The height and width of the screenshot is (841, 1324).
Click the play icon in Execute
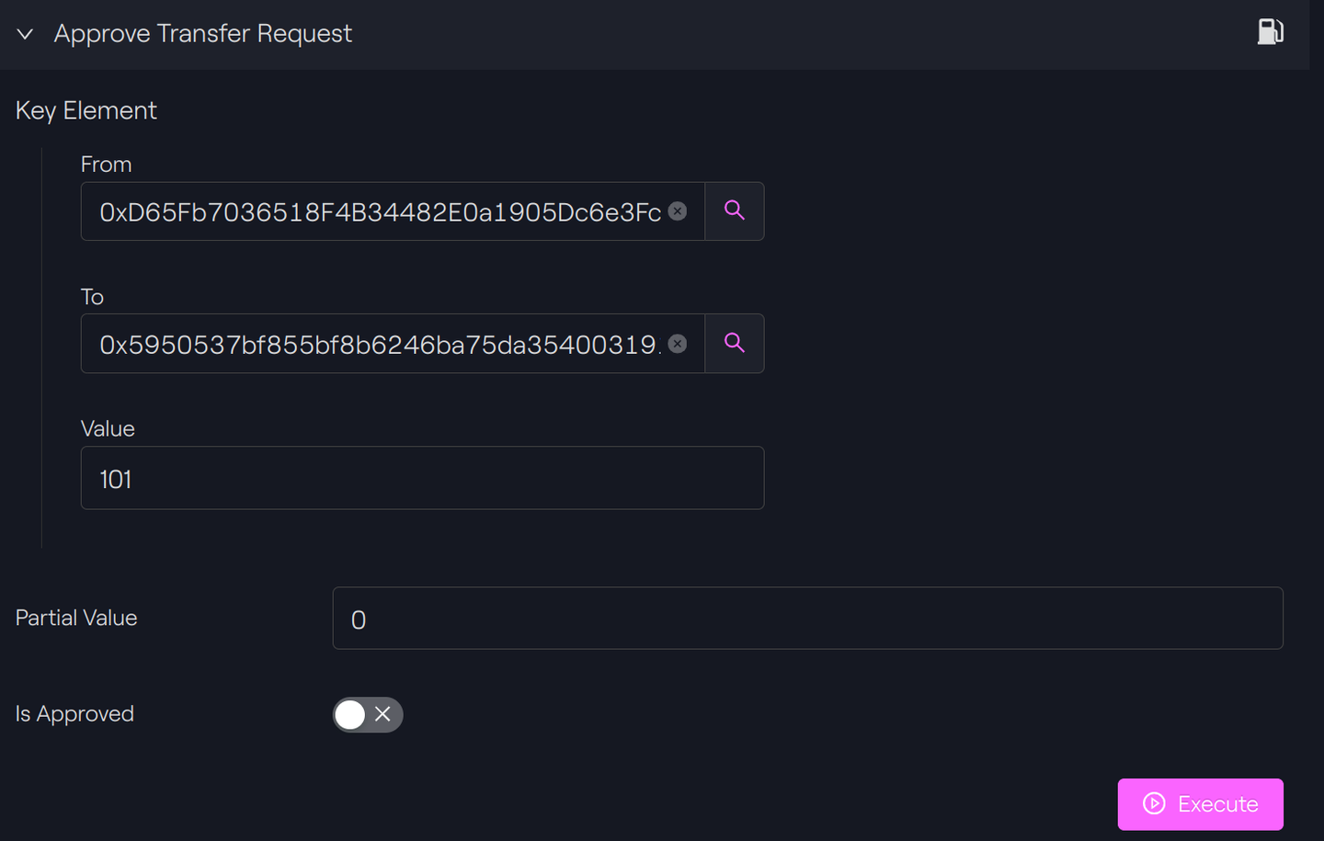coord(1154,804)
